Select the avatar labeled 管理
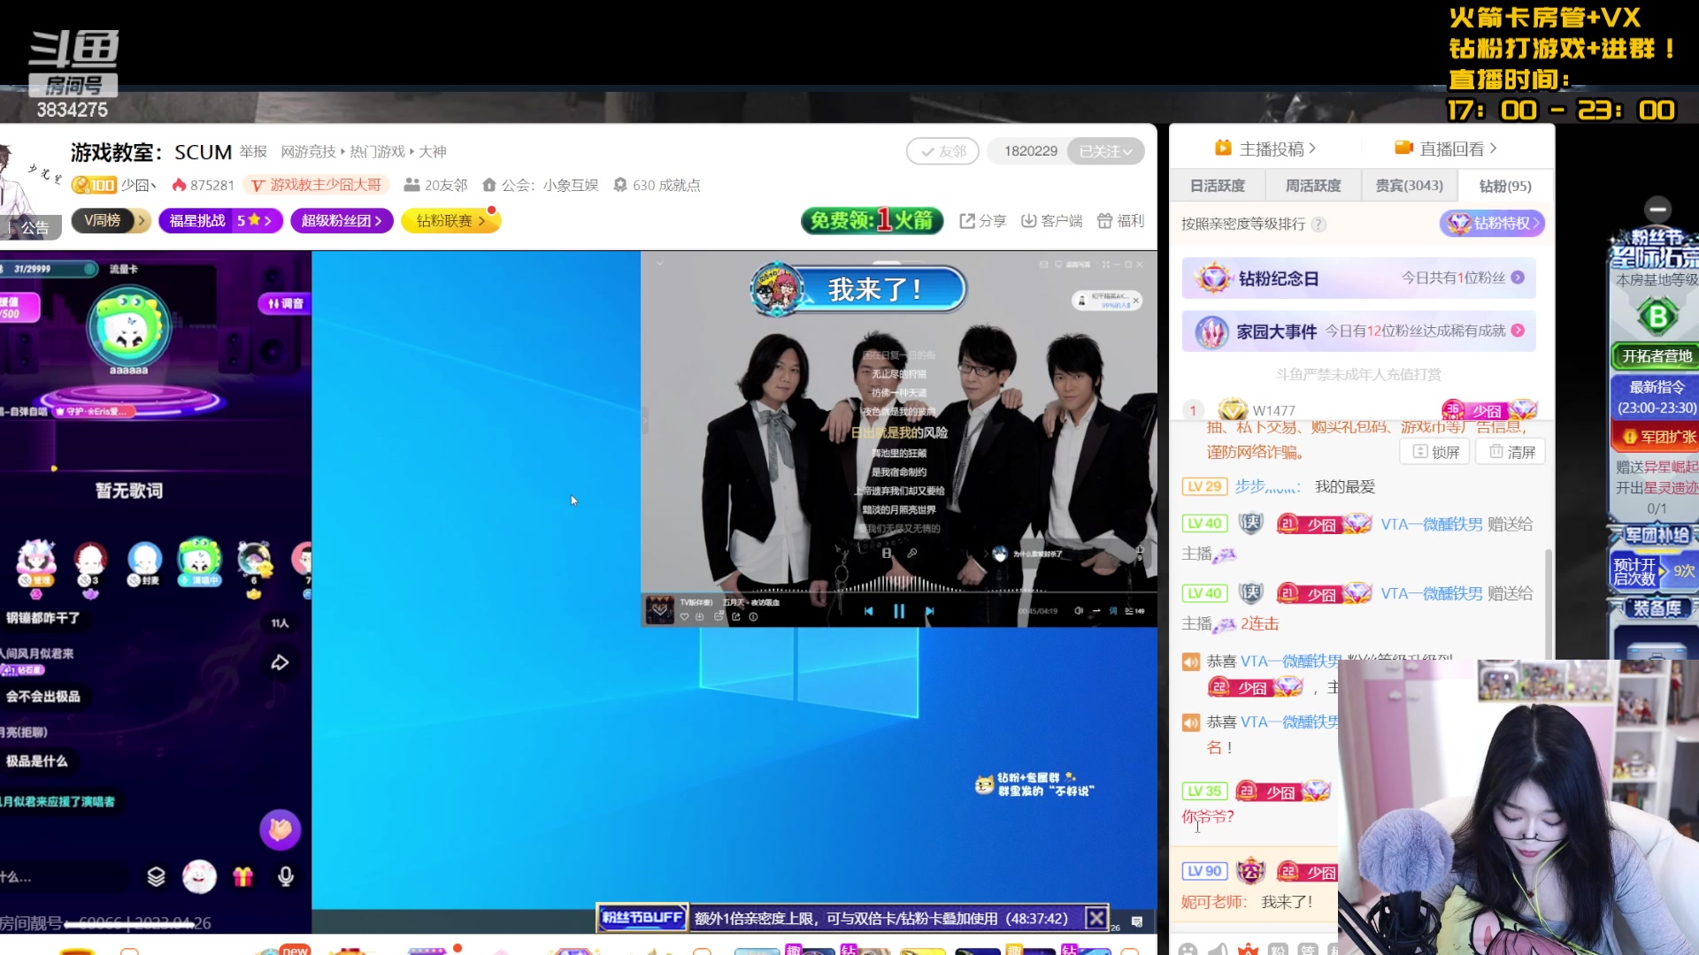 (x=36, y=562)
